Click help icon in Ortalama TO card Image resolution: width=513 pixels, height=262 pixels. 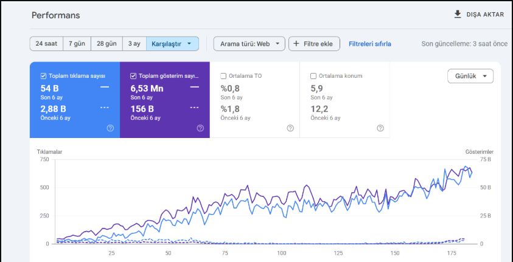click(290, 128)
